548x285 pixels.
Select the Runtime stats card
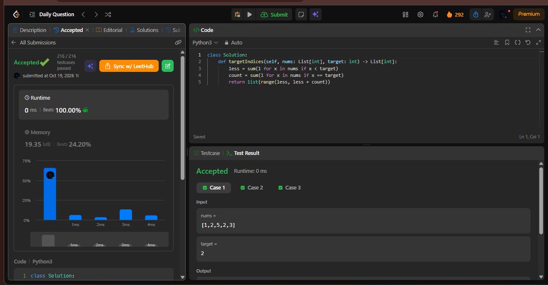coord(94,105)
